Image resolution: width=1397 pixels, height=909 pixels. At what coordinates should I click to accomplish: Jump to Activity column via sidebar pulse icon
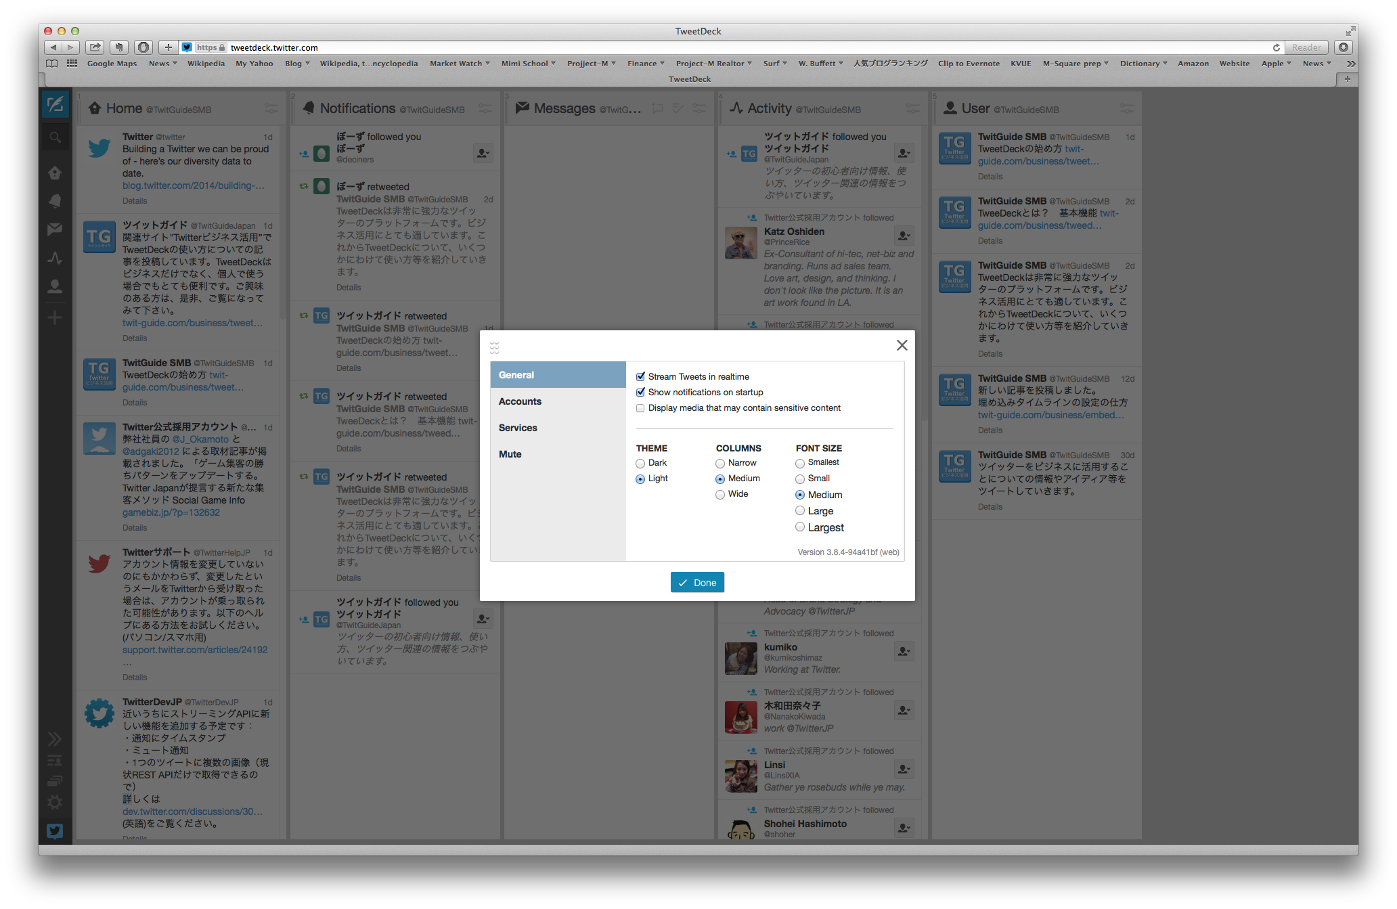pos(55,258)
